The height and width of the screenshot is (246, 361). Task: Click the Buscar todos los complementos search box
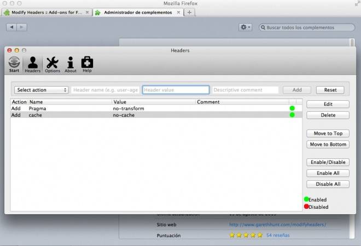pos(307,27)
